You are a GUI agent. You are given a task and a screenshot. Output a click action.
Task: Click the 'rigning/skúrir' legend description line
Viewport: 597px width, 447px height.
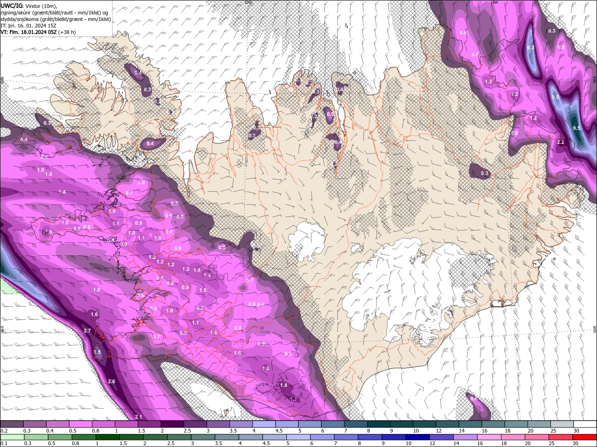(x=56, y=13)
